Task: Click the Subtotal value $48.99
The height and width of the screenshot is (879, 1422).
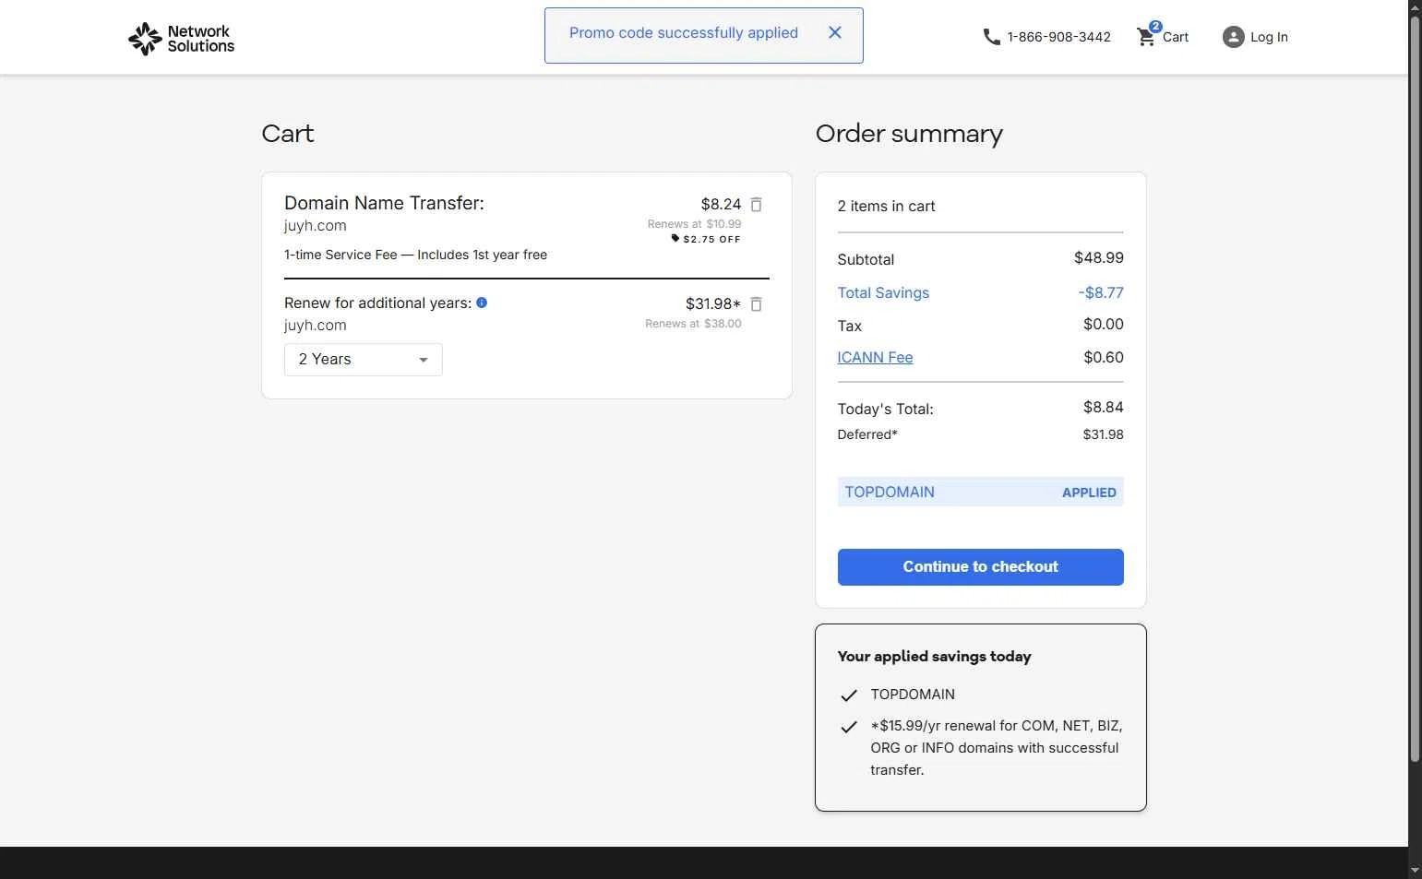Action: [x=1098, y=258]
